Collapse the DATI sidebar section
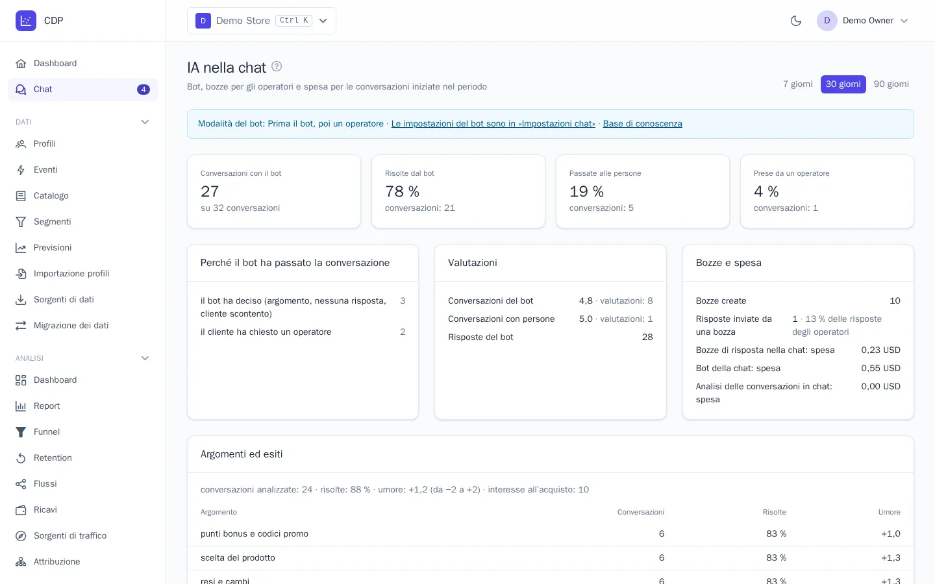Image resolution: width=935 pixels, height=584 pixels. click(x=145, y=122)
